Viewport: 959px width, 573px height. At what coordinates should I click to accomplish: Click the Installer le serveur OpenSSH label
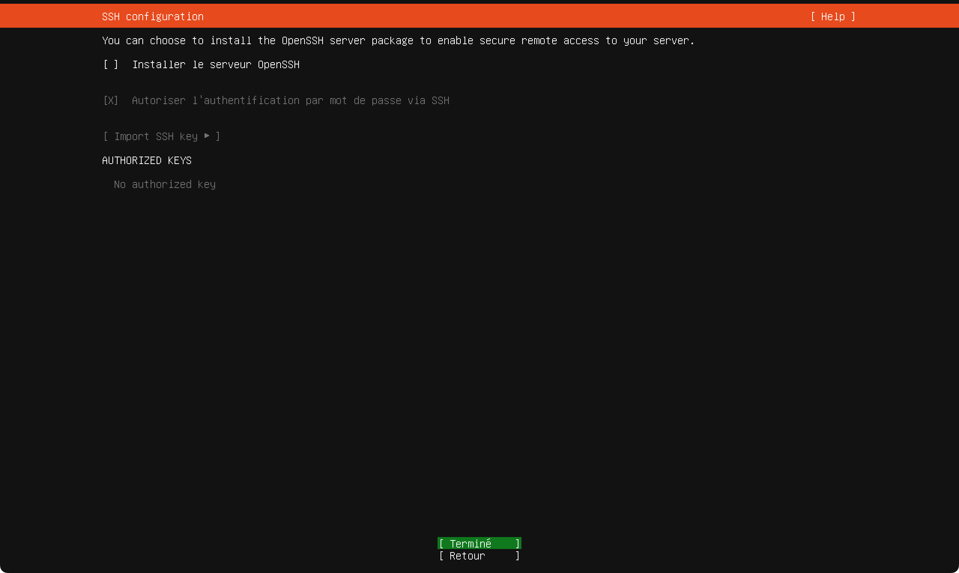[x=215, y=64]
